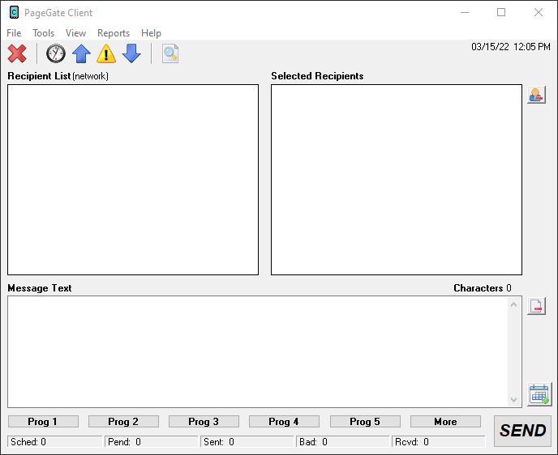Open the Reports menu

(x=114, y=33)
